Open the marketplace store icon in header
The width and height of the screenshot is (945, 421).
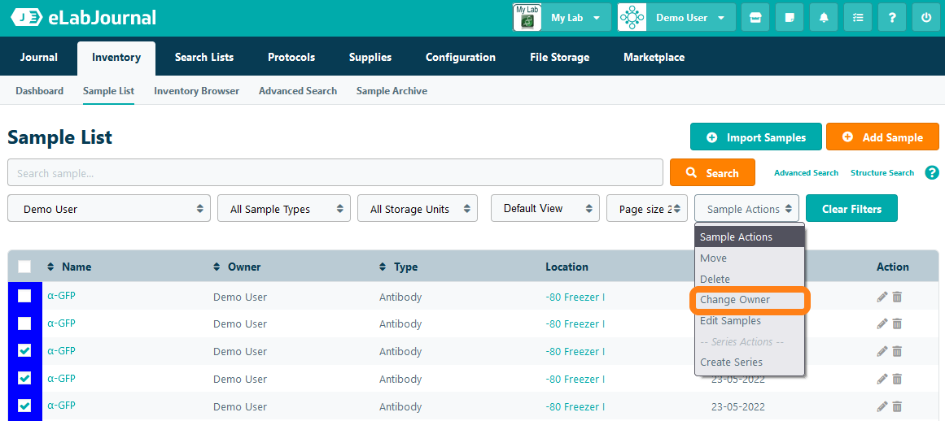click(x=755, y=17)
